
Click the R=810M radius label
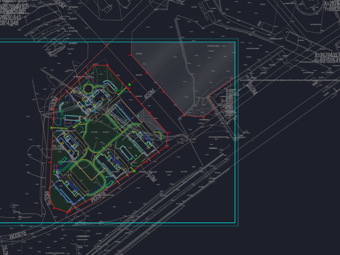pyautogui.click(x=98, y=196)
